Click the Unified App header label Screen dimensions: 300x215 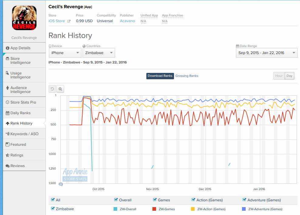click(x=149, y=15)
